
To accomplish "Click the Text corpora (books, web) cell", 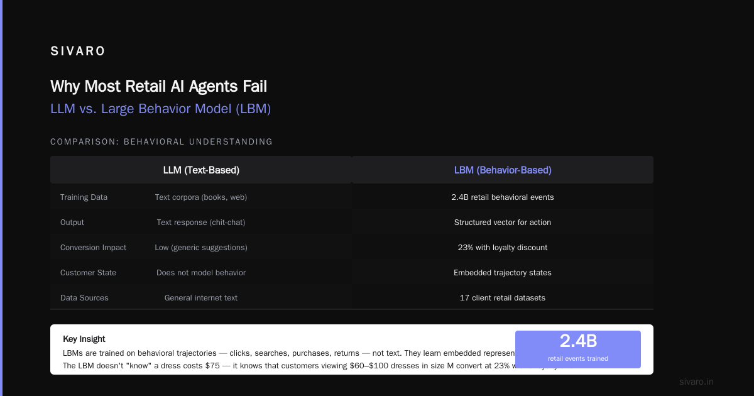I will tap(201, 197).
